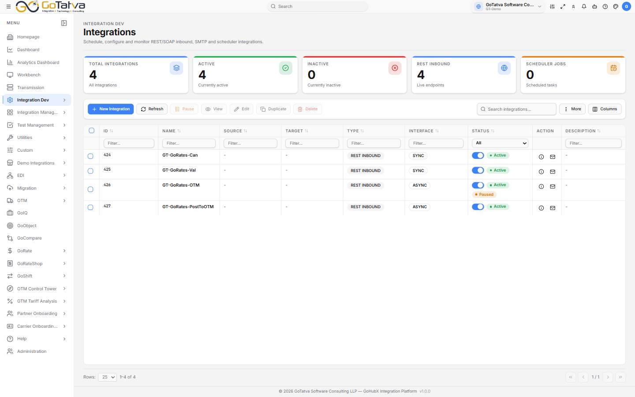Click the check icon in the Active card

pyautogui.click(x=286, y=68)
